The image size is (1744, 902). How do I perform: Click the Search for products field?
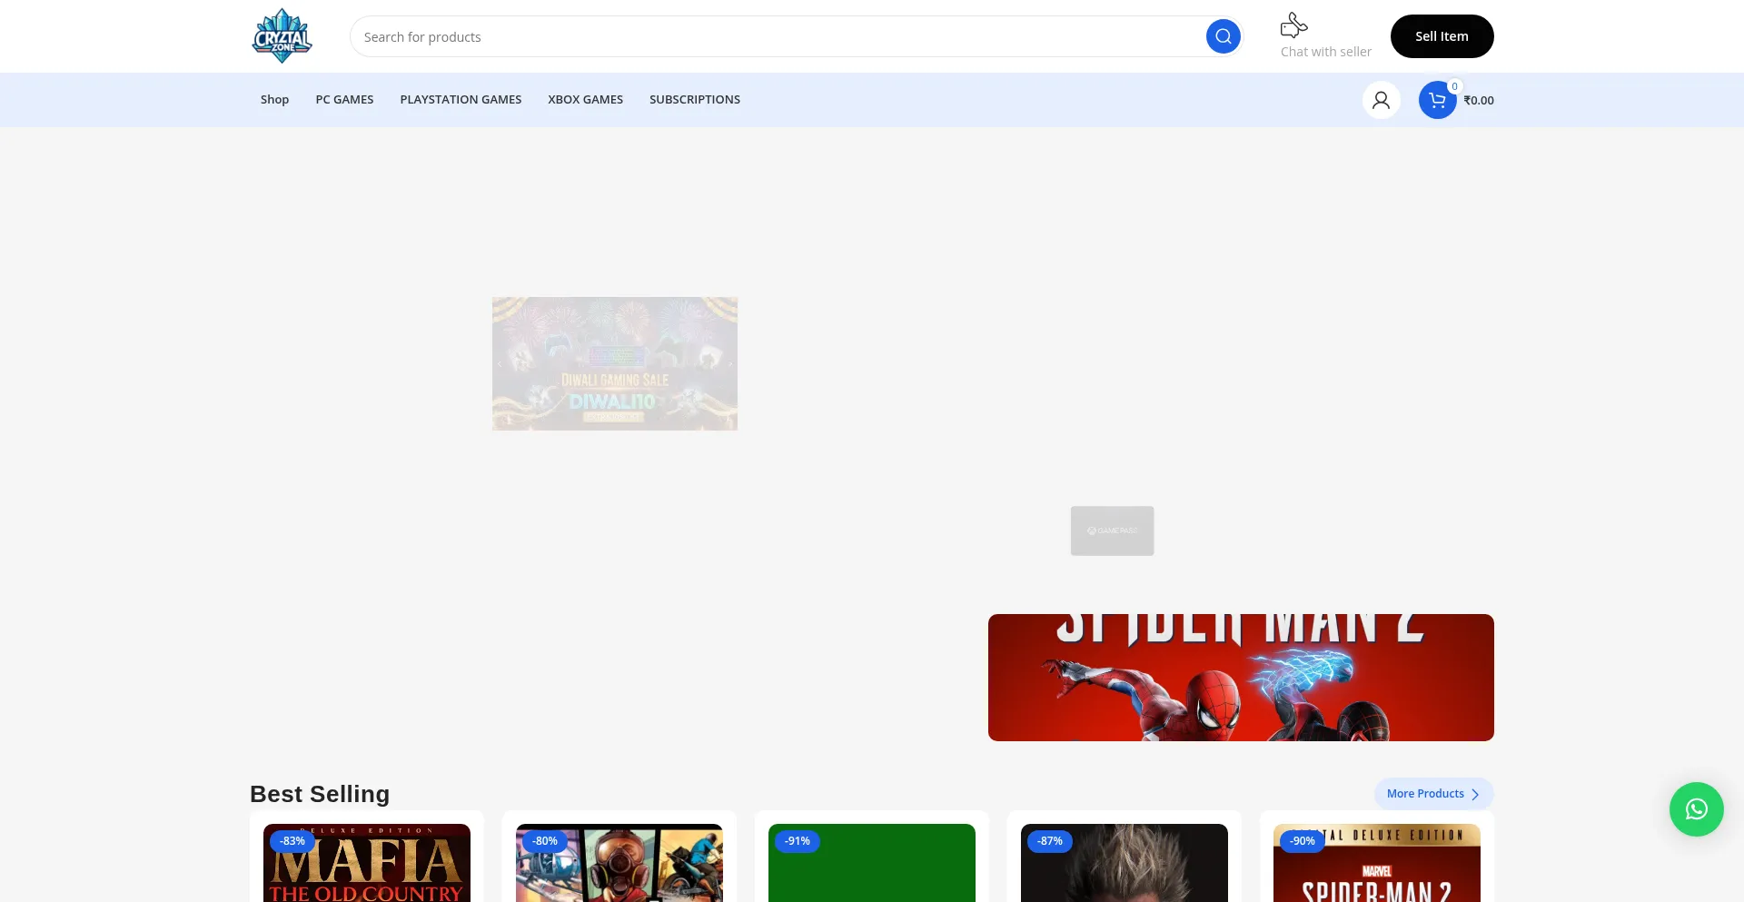777,37
